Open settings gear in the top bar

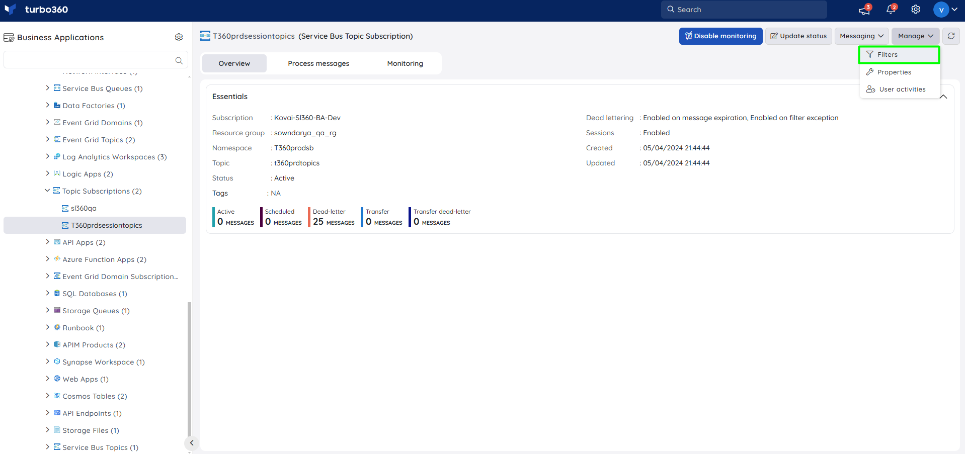point(916,10)
